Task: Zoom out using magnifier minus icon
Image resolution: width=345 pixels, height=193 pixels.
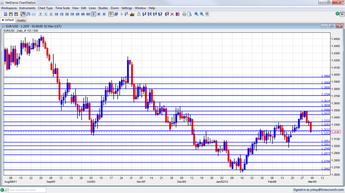Action: pyautogui.click(x=201, y=14)
